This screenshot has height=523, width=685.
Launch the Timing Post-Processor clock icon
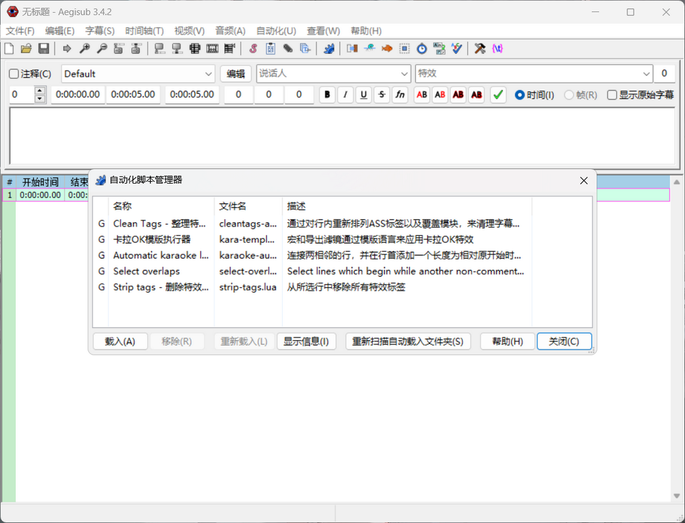click(x=421, y=48)
